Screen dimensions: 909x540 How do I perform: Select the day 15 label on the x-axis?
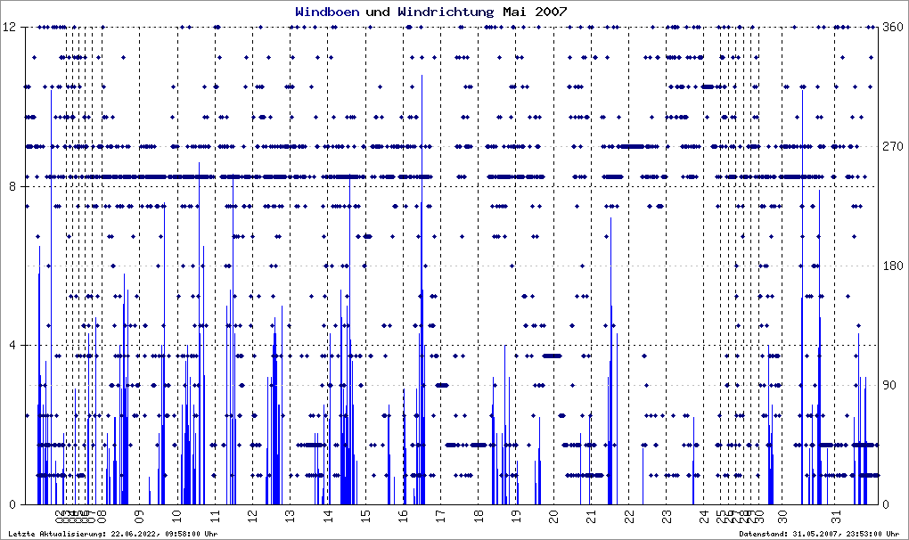[x=365, y=512]
